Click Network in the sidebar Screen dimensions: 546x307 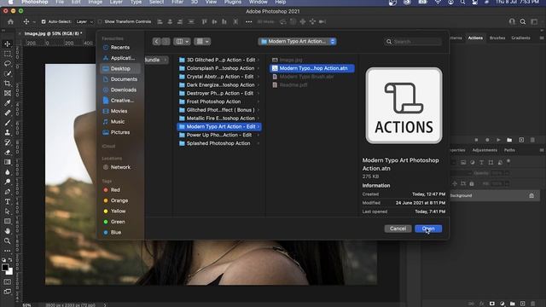coord(120,167)
